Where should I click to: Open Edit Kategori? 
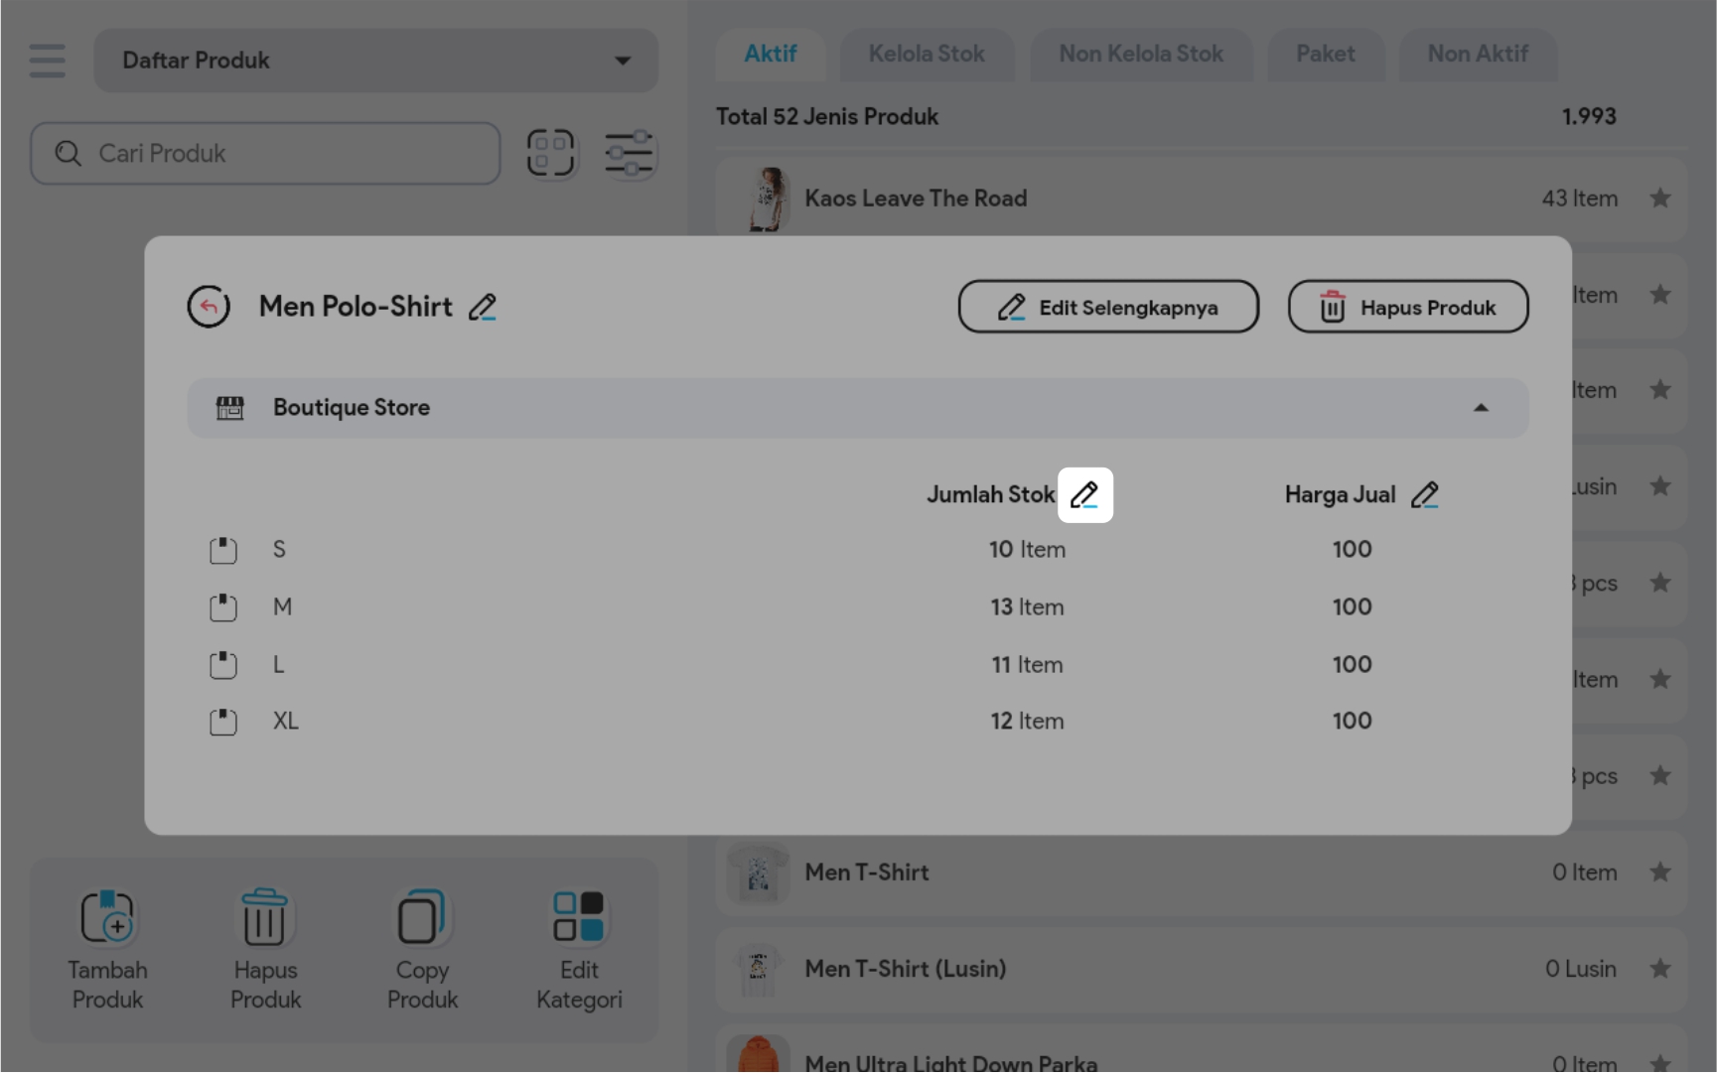(x=579, y=917)
